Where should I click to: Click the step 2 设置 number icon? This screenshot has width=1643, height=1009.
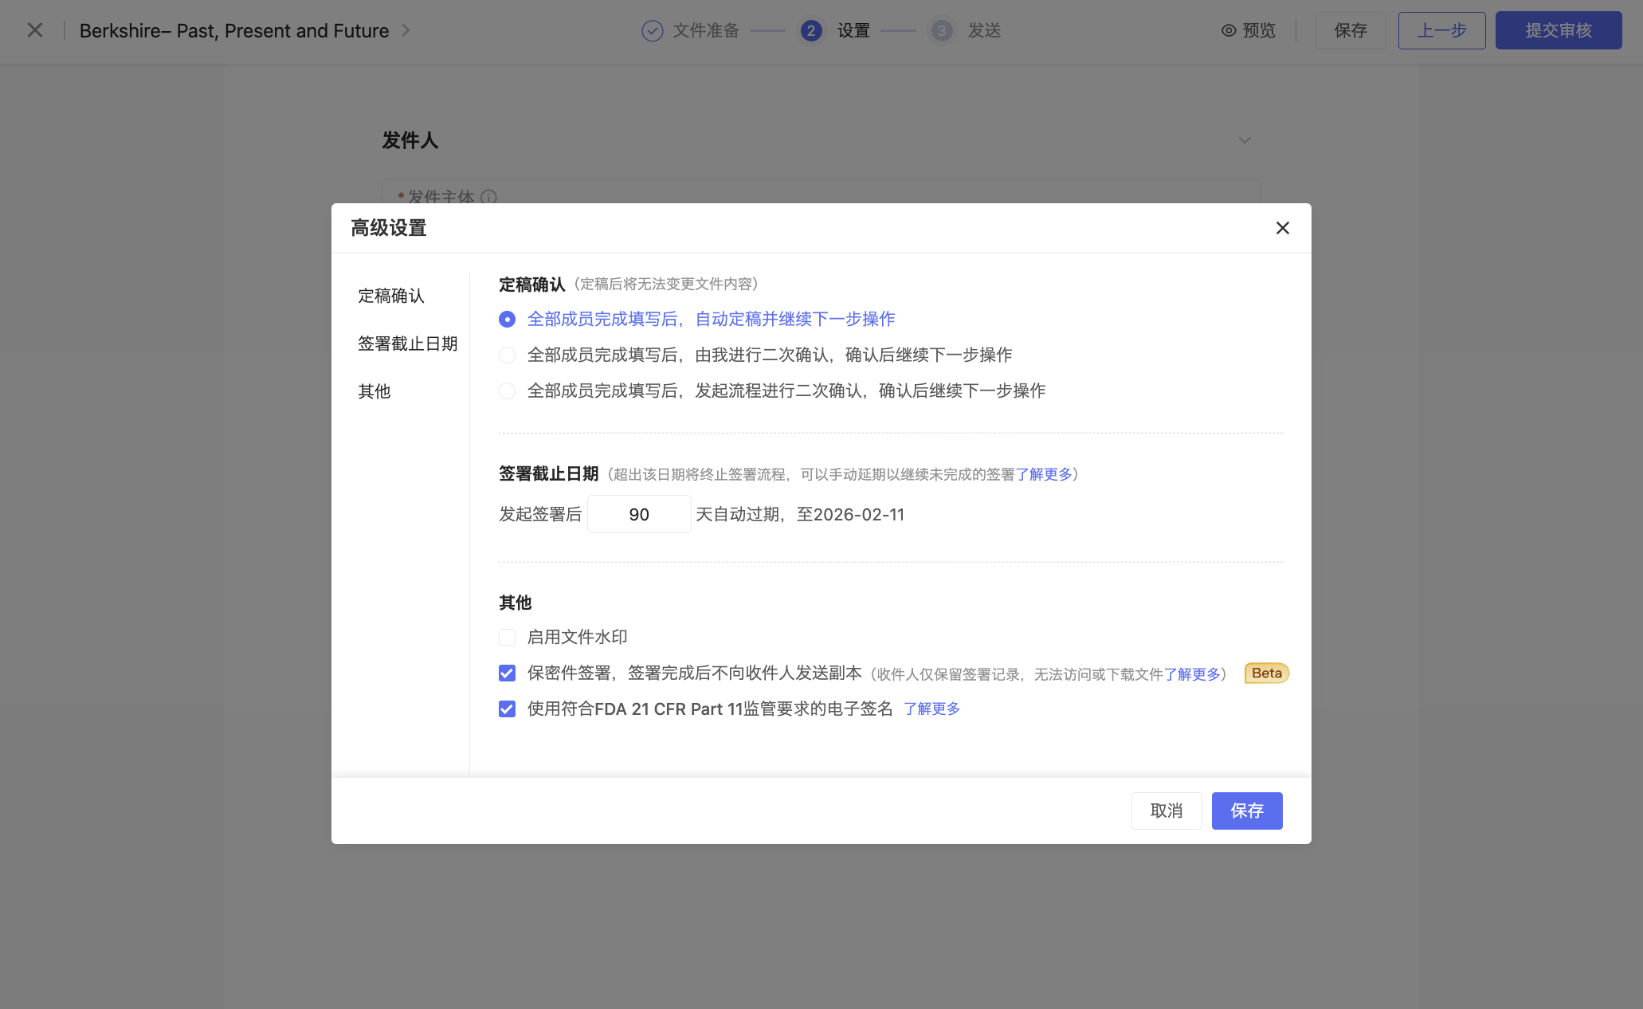811,30
